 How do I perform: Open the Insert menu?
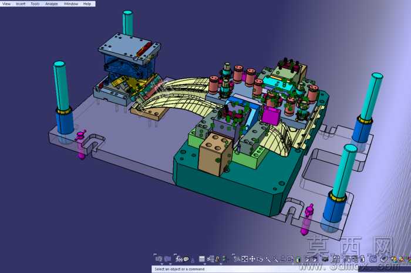[21, 4]
